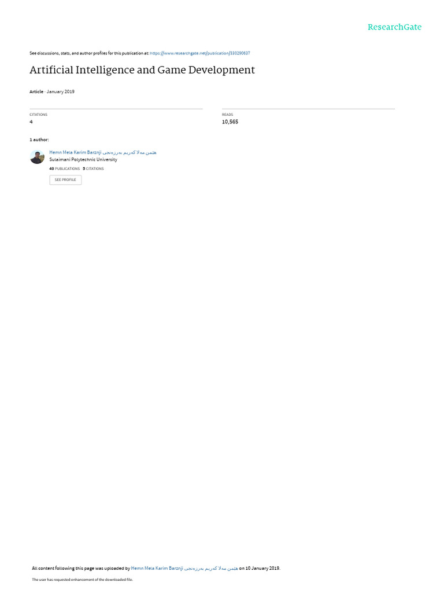Select the Sulaimani Polytechnic University affiliation
Image resolution: width=444 pixels, height=593 pixels.
tap(83, 160)
